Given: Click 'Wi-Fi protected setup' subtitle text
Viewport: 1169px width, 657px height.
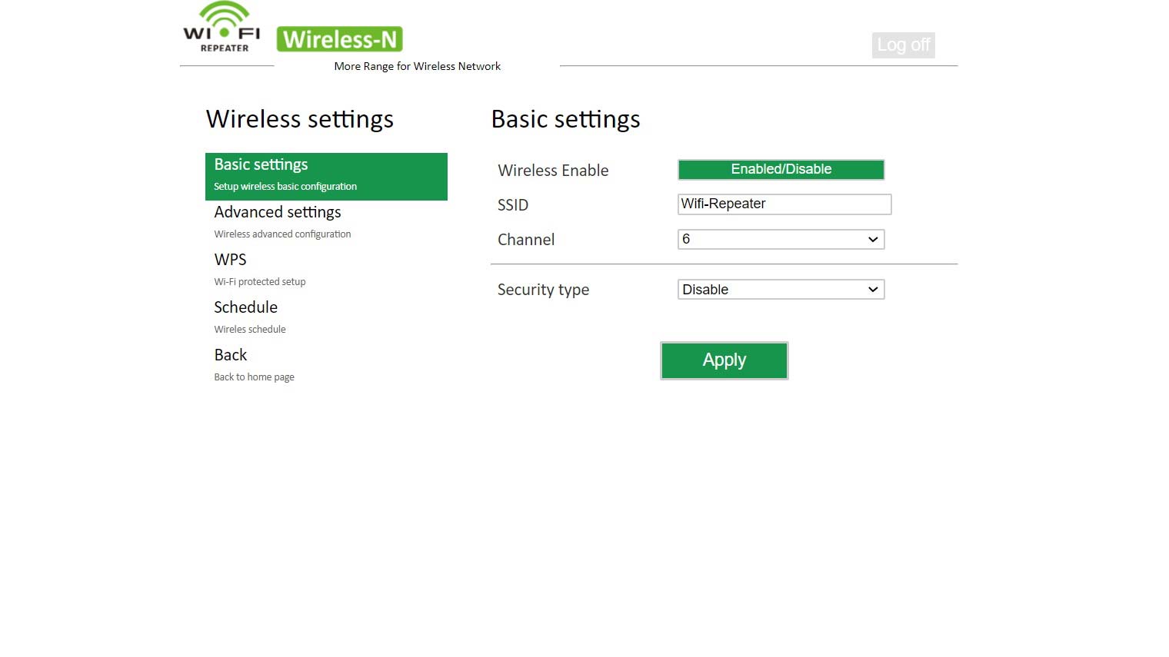Looking at the screenshot, I should [x=260, y=282].
